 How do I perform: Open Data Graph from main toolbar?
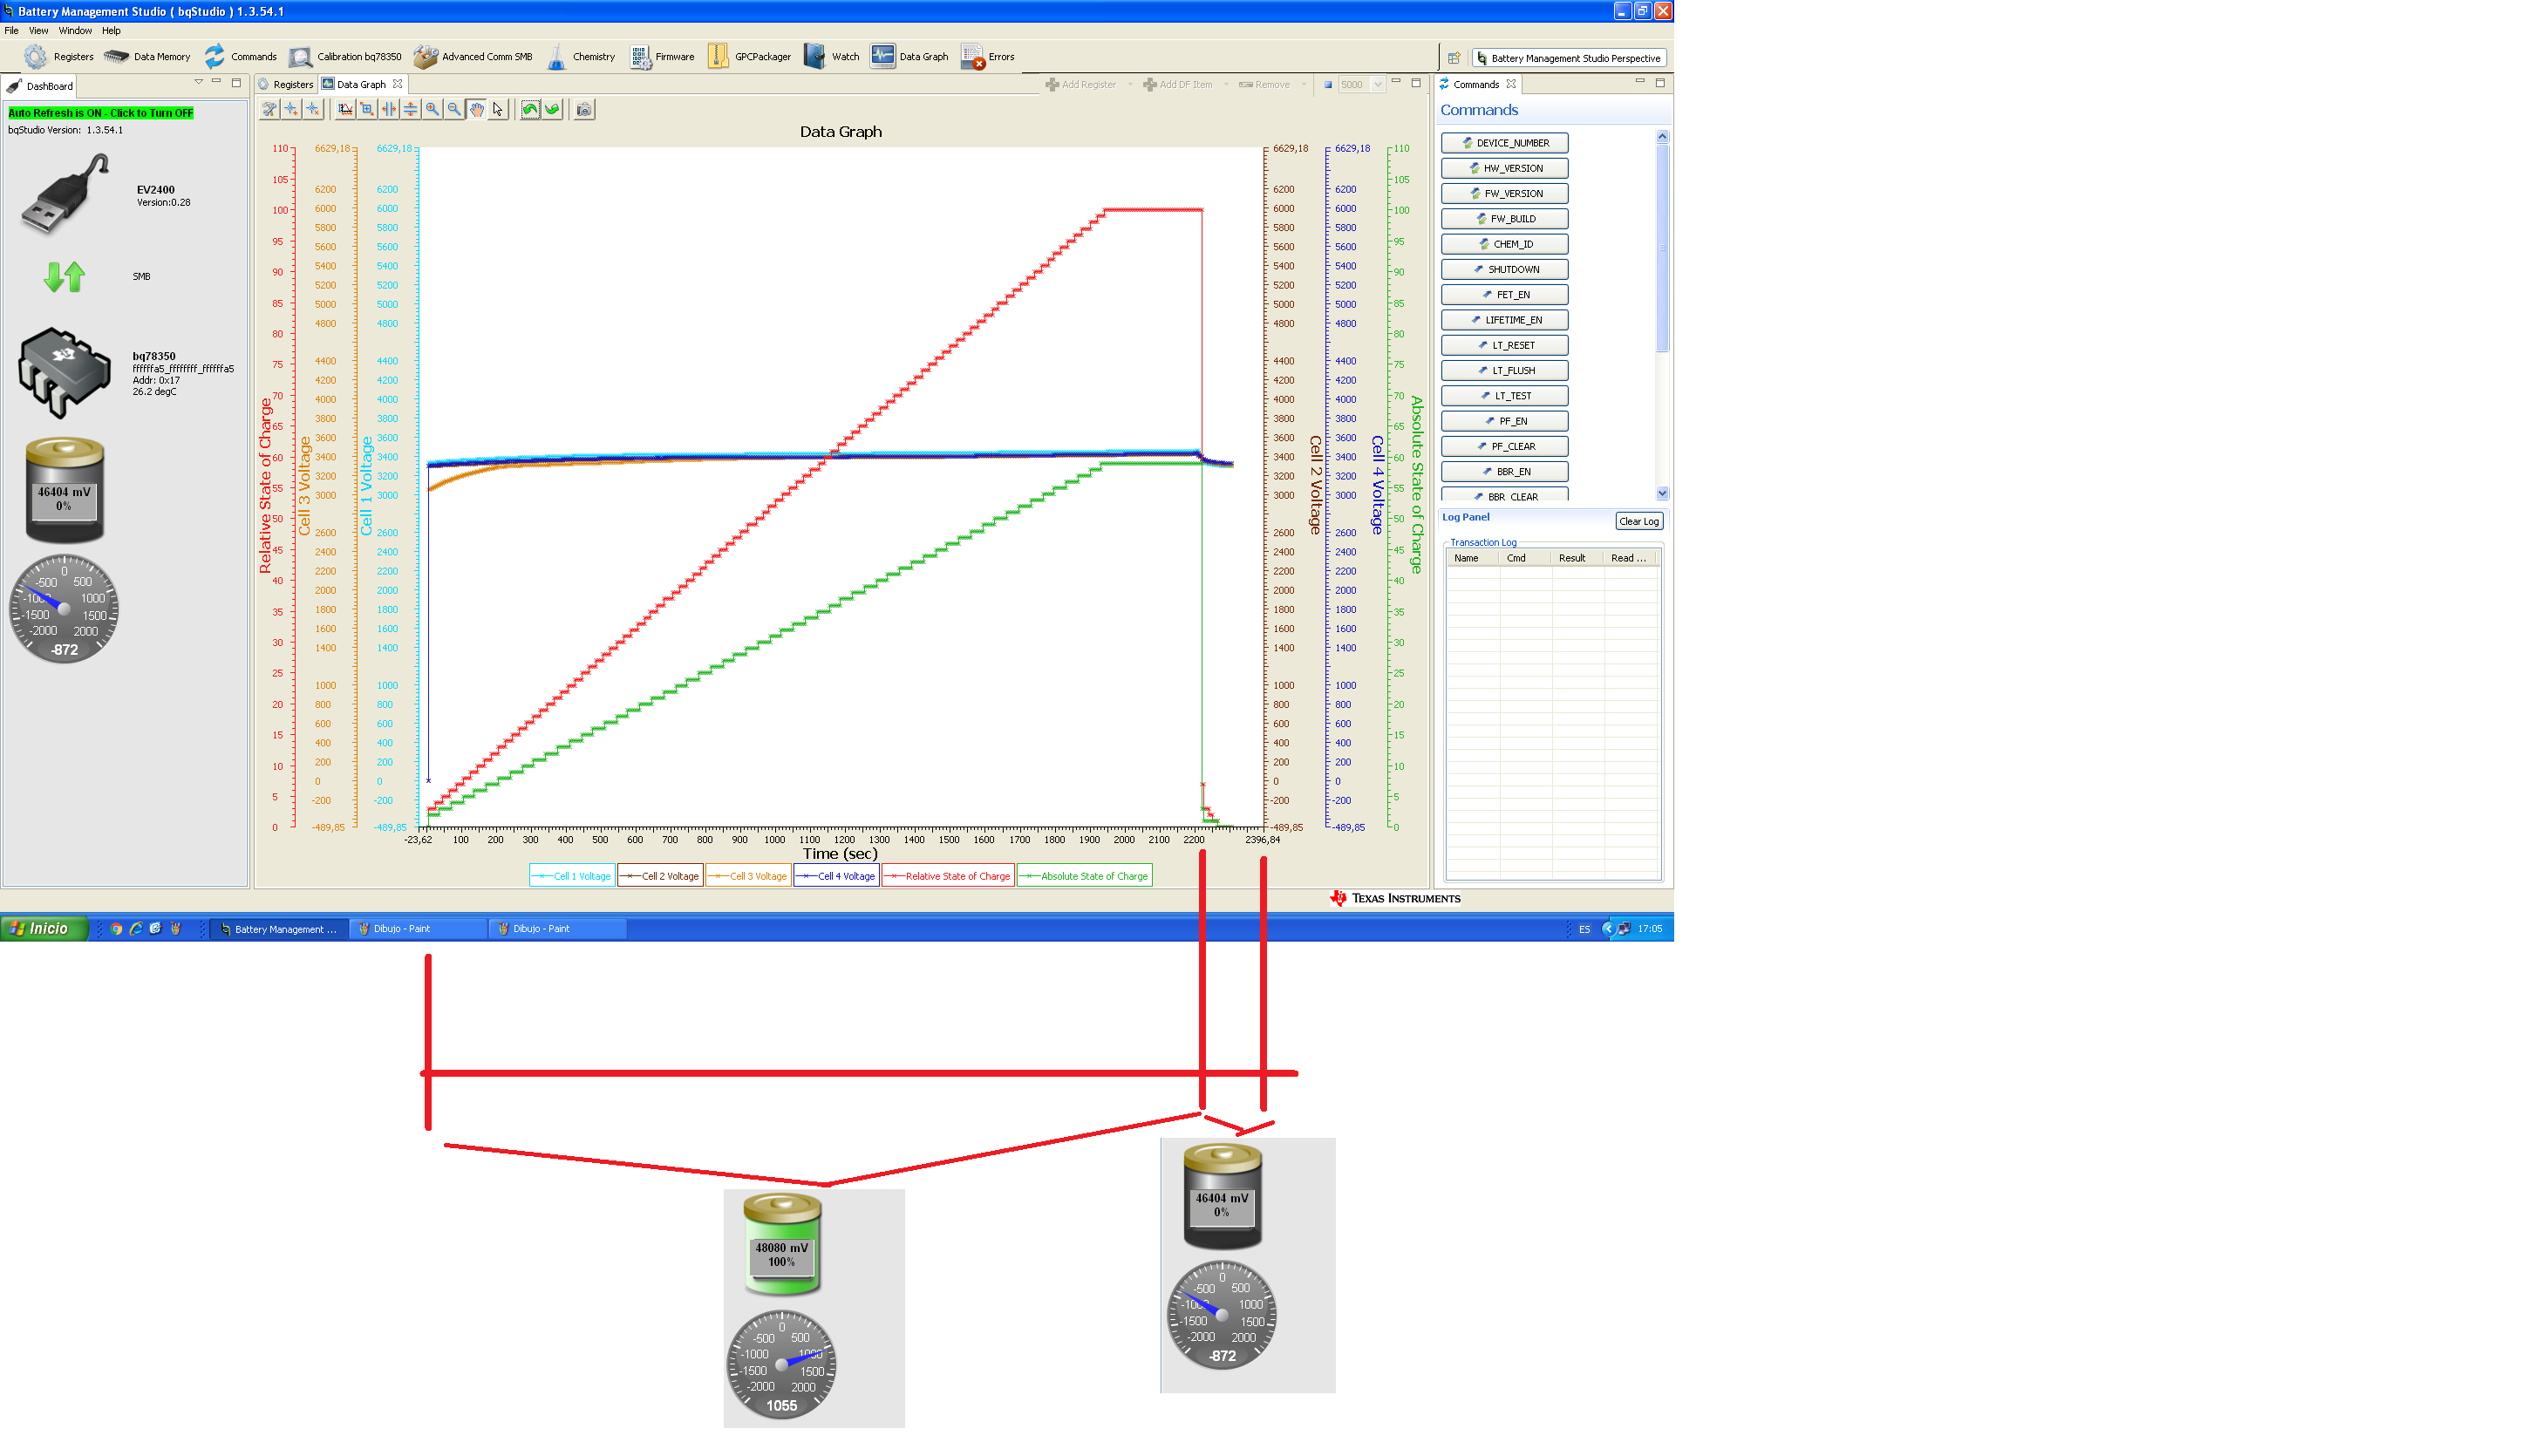coord(910,57)
